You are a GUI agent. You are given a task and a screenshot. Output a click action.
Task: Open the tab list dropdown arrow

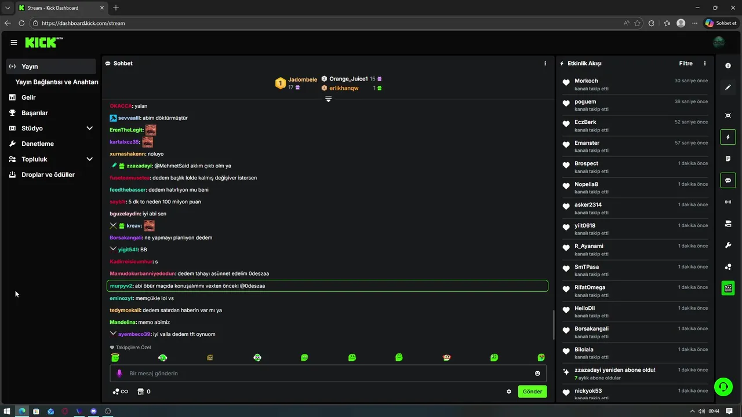click(8, 8)
